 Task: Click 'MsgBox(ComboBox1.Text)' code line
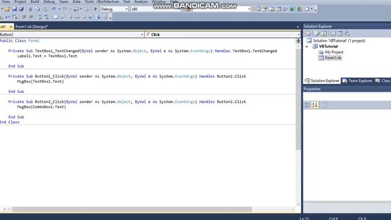click(x=42, y=107)
